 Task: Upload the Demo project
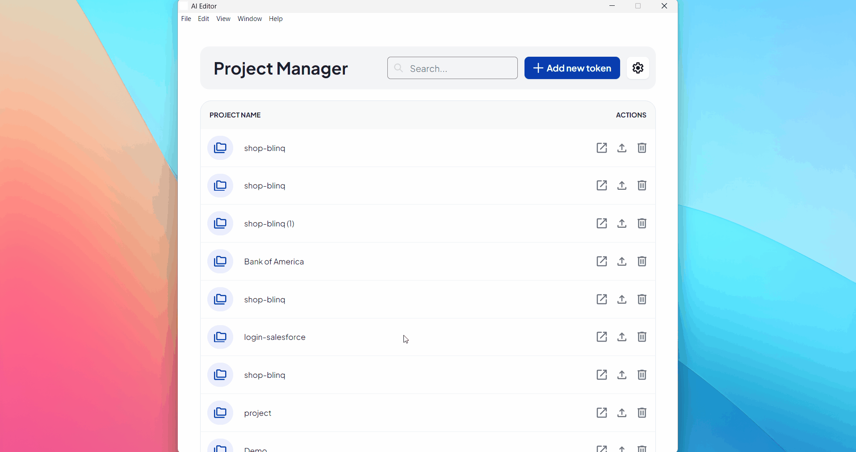click(x=621, y=449)
